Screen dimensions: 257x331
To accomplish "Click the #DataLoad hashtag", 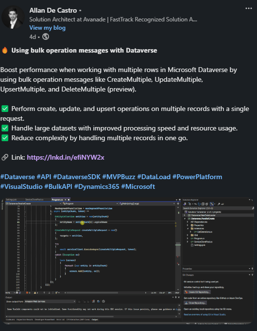I will click(154, 177).
